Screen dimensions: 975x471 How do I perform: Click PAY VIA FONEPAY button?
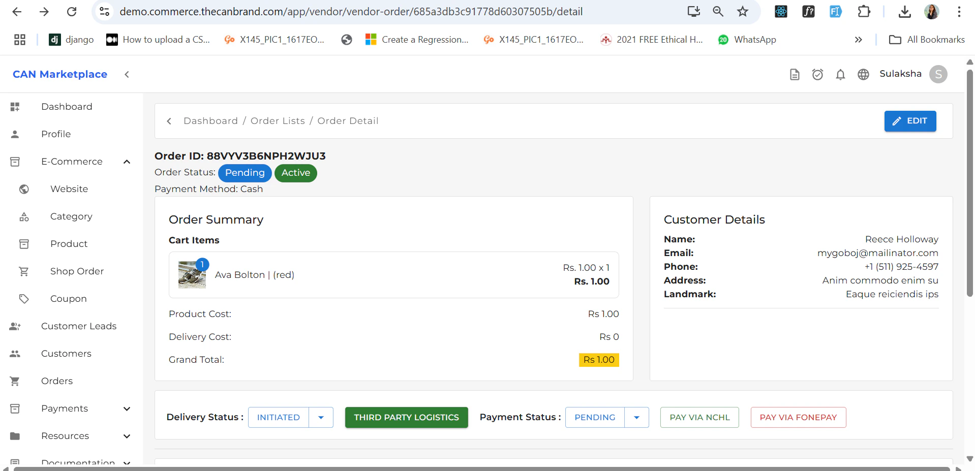pos(798,417)
